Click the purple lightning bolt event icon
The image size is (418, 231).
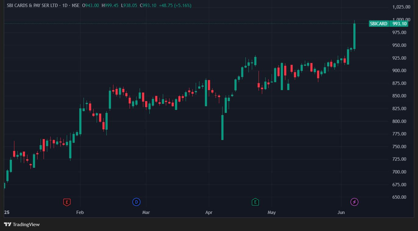[354, 202]
